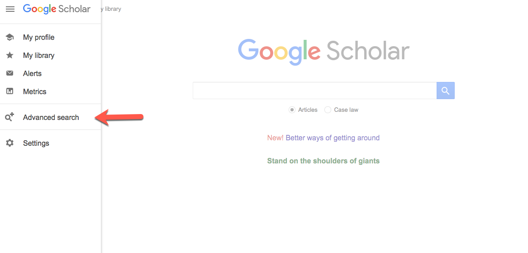Click the blue magnifier search button
The height and width of the screenshot is (253, 528).
(x=446, y=91)
